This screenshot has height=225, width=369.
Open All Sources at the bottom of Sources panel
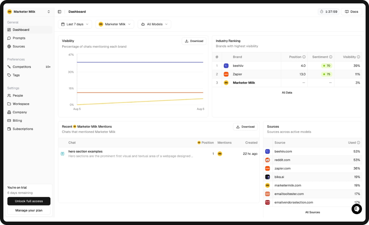click(312, 212)
